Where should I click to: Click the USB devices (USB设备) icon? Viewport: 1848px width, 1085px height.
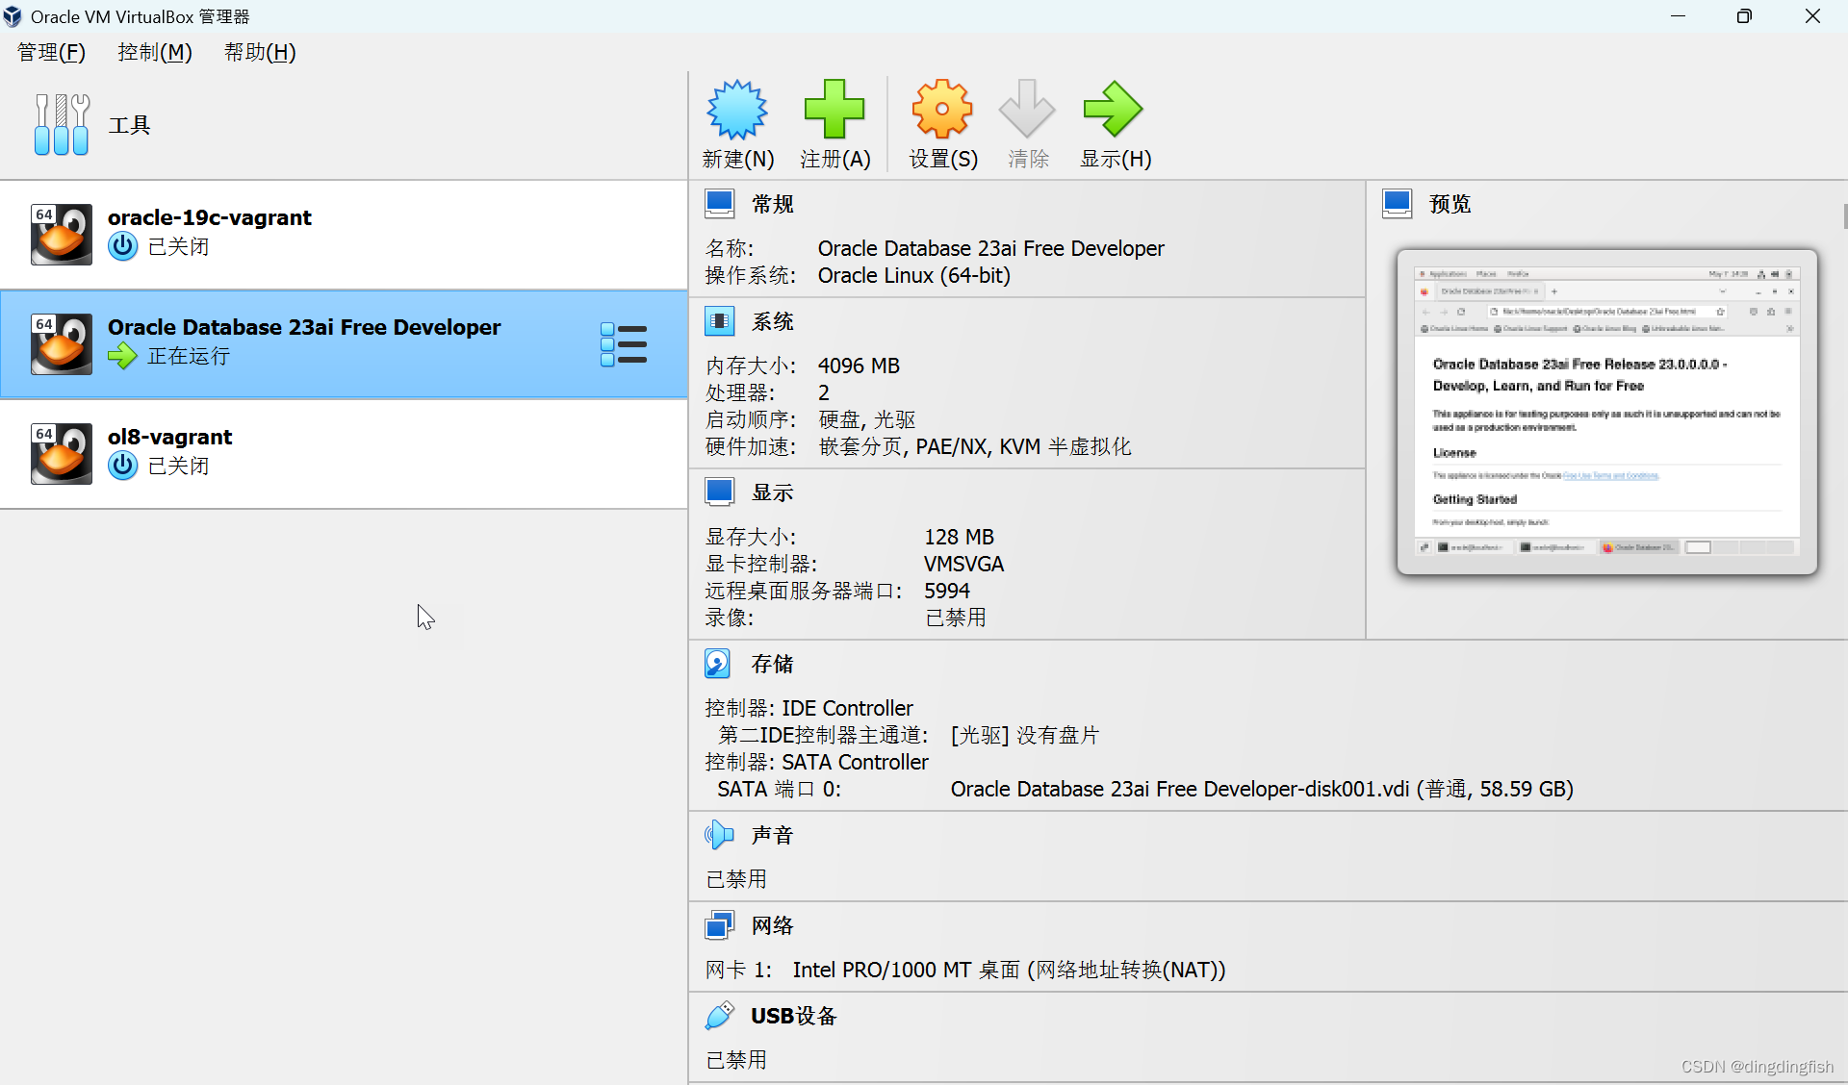[720, 1016]
